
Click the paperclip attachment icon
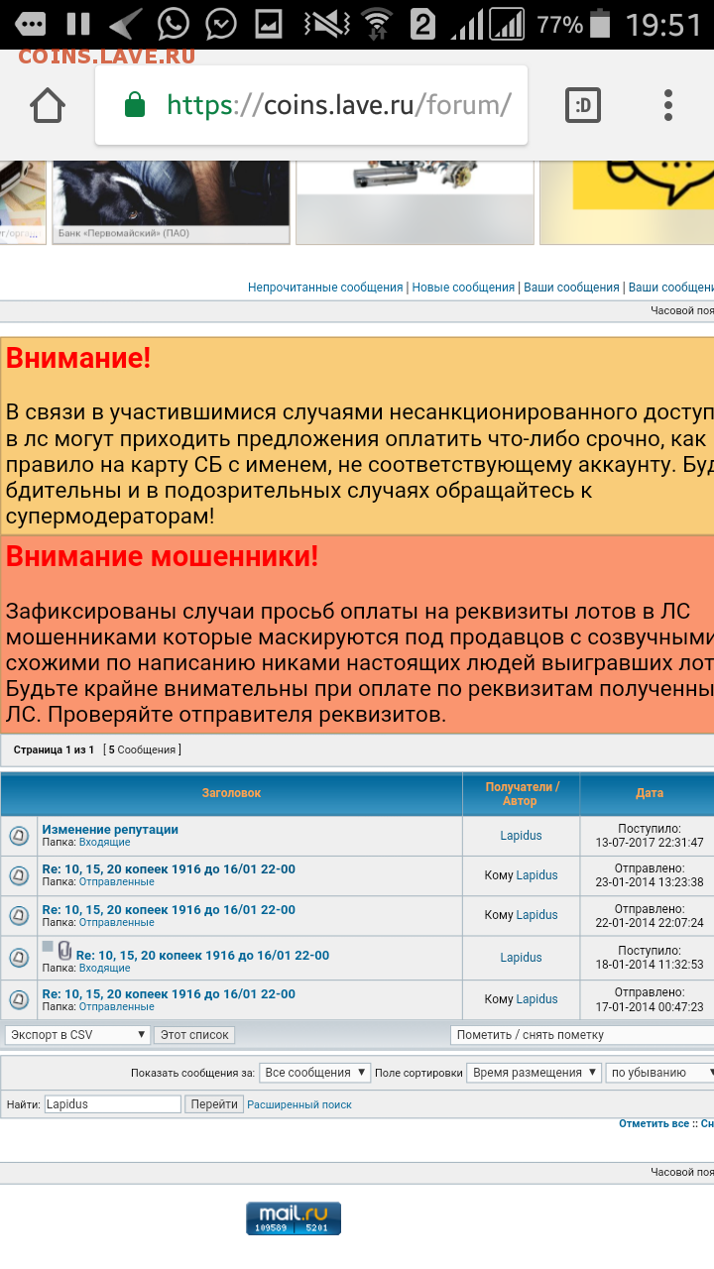point(64,950)
